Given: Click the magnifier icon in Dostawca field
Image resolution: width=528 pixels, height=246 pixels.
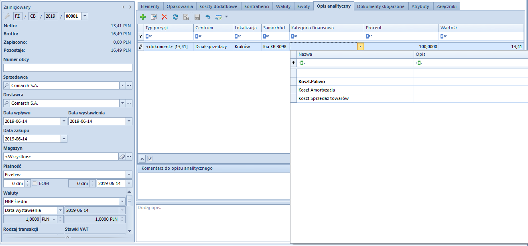Looking at the screenshot, I should [x=7, y=103].
